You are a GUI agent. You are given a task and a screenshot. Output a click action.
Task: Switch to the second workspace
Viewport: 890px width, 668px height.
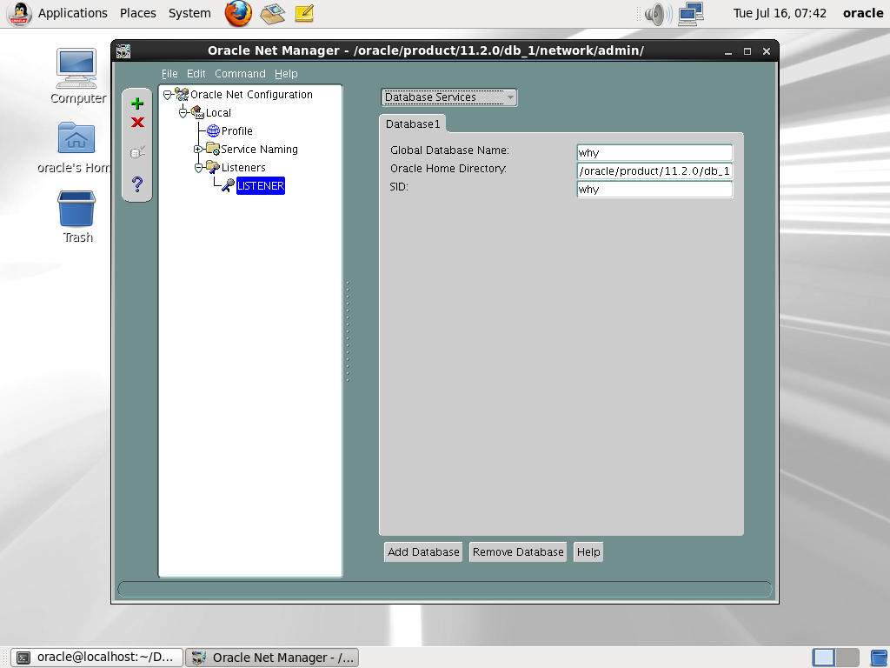click(x=847, y=658)
